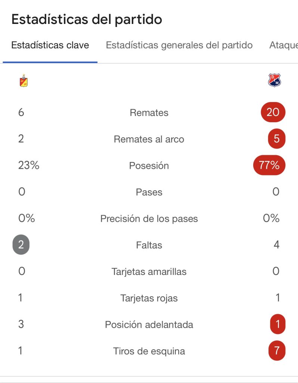Viewport: 298px width, 383px height.
Task: Click the Pases stat label
Action: click(149, 192)
